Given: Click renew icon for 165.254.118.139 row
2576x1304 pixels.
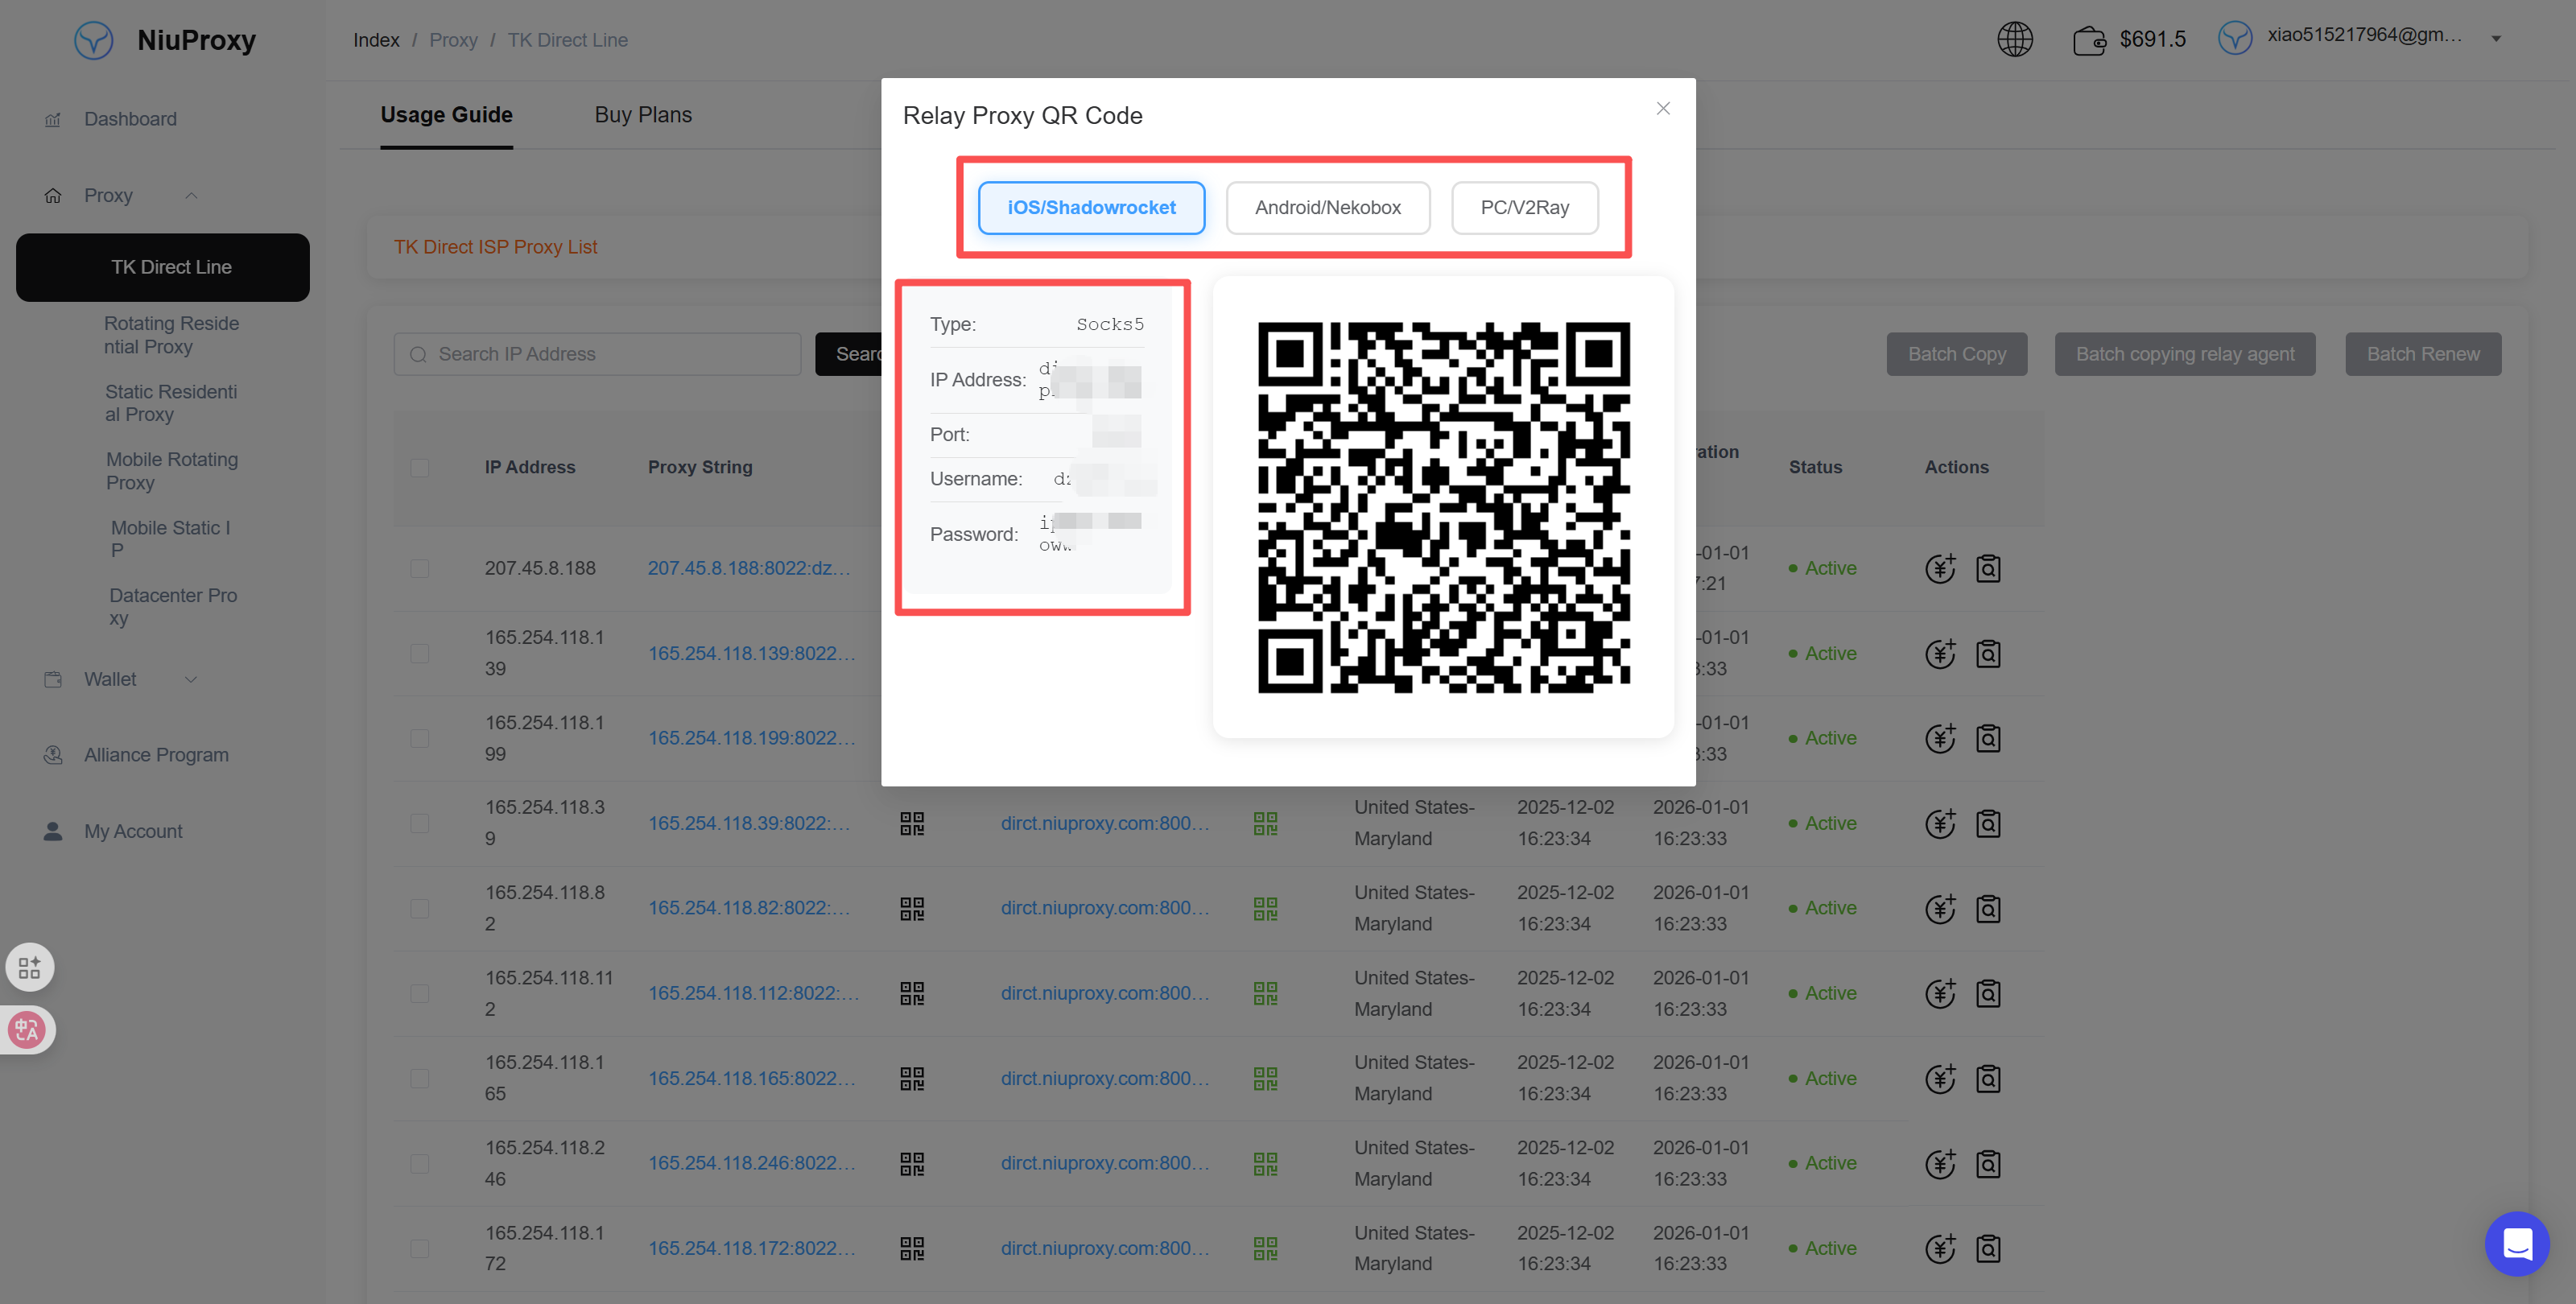Looking at the screenshot, I should (x=1940, y=653).
